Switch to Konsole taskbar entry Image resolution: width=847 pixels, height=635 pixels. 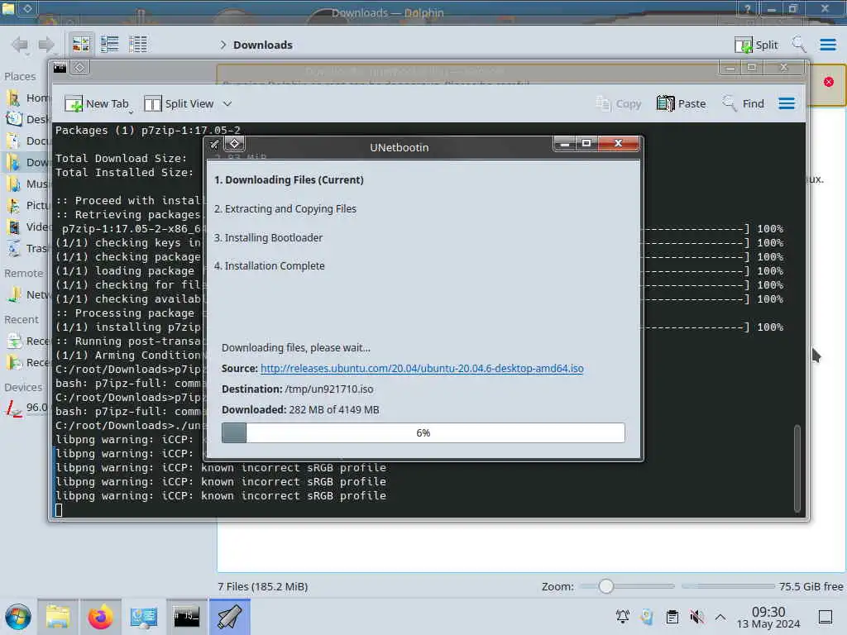(x=186, y=617)
